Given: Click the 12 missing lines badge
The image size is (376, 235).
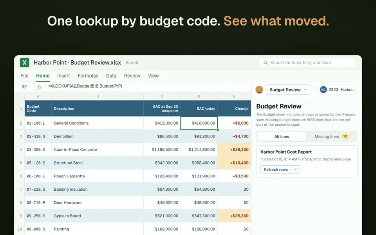Looking at the screenshot, I should [x=345, y=136].
